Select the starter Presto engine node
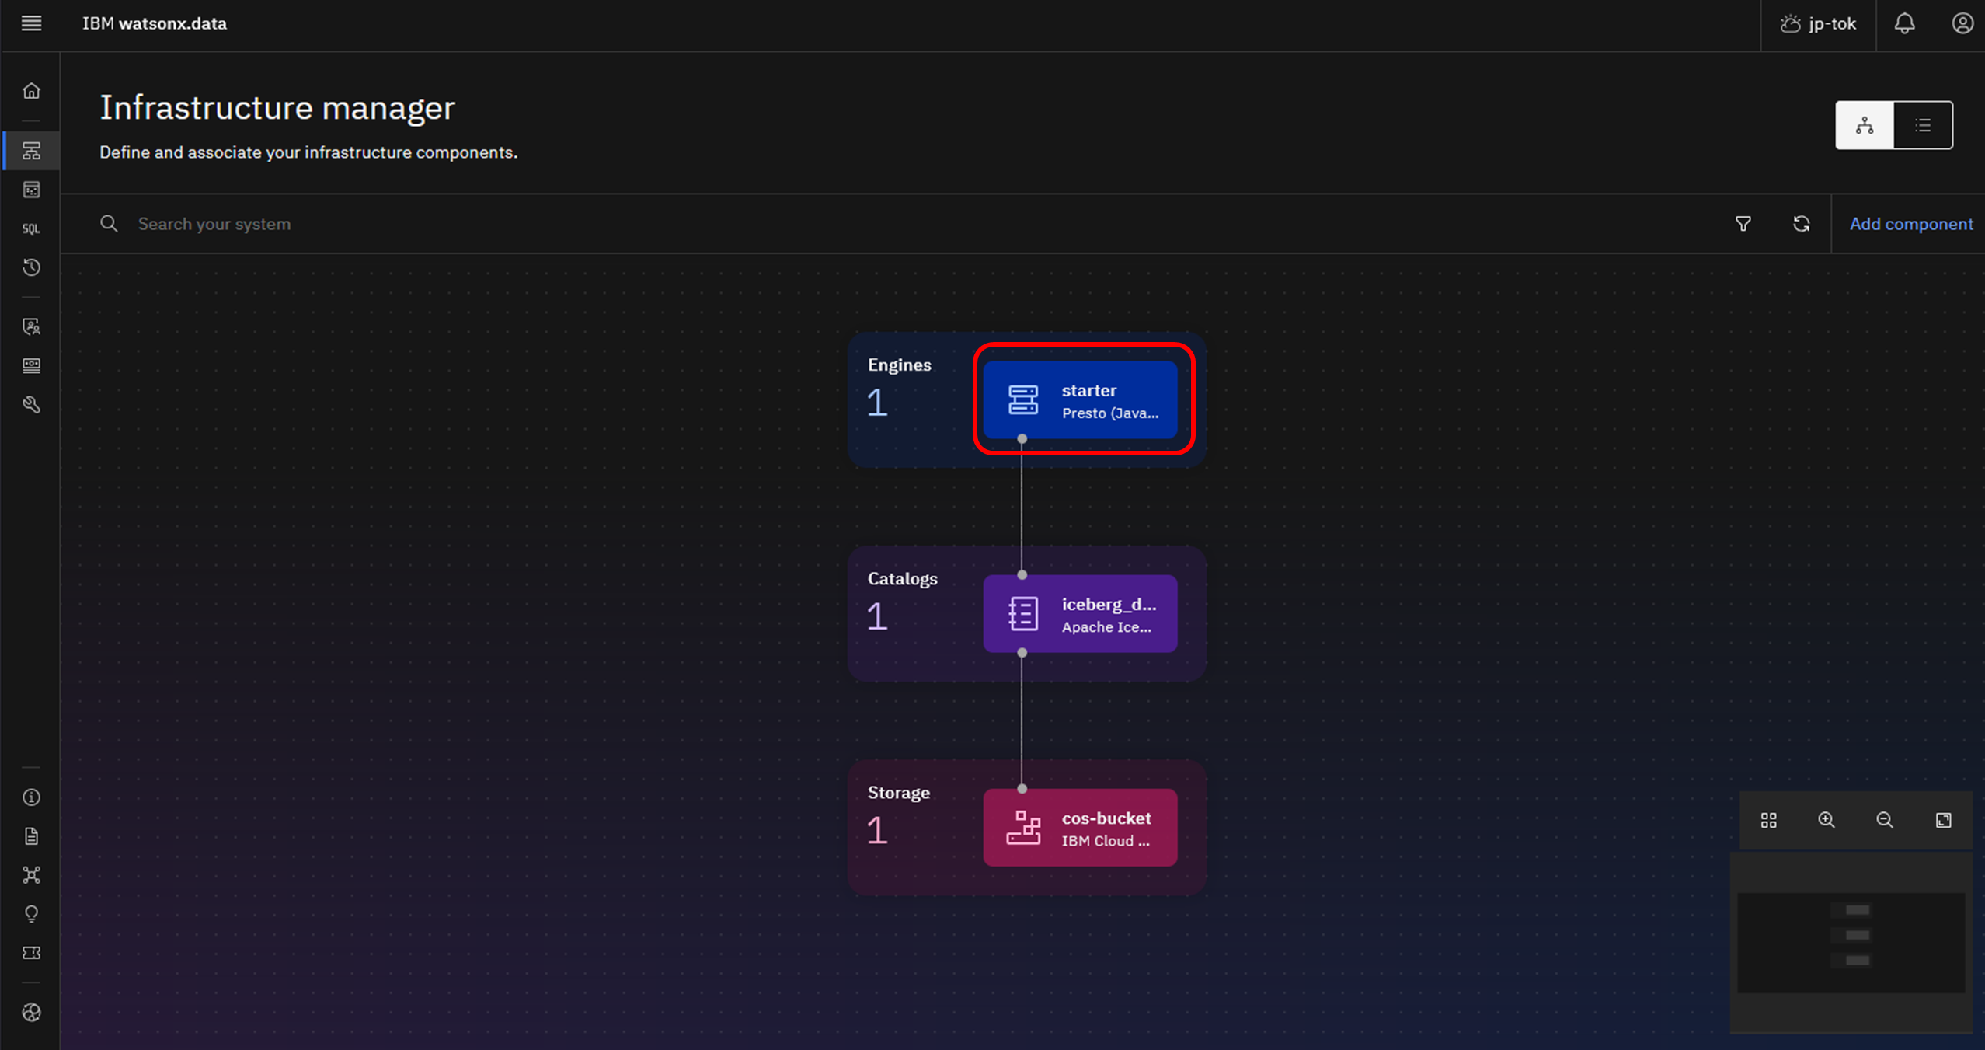The image size is (1985, 1050). [x=1080, y=400]
